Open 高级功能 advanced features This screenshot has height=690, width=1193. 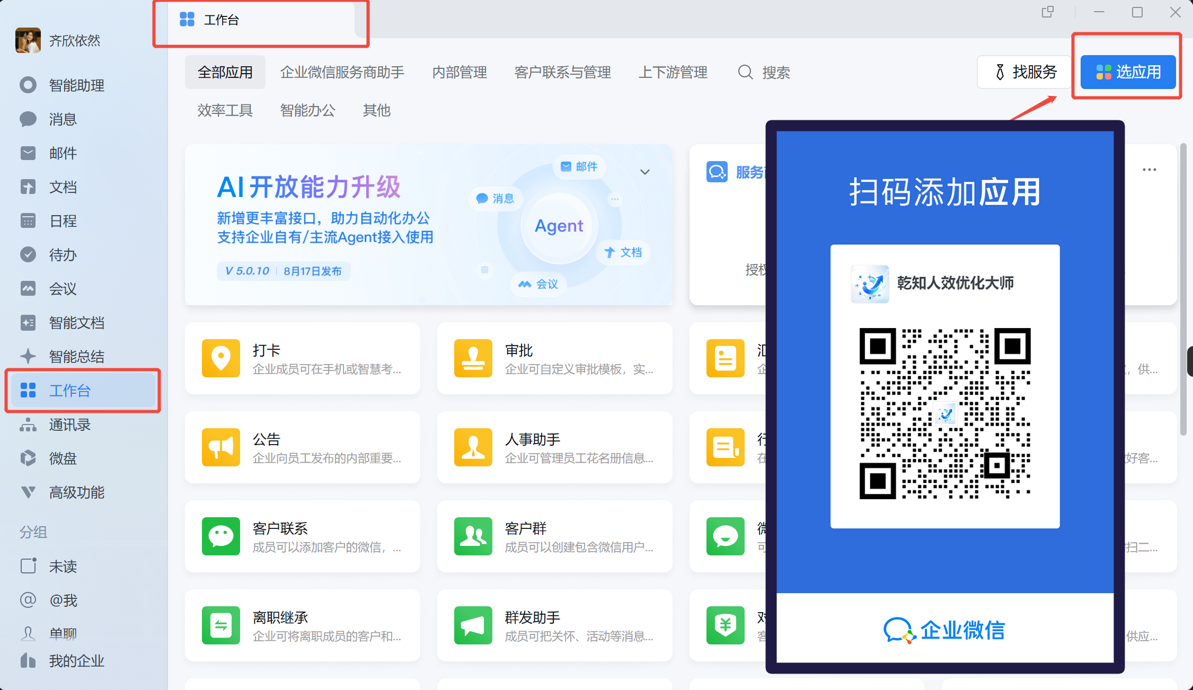pyautogui.click(x=82, y=492)
